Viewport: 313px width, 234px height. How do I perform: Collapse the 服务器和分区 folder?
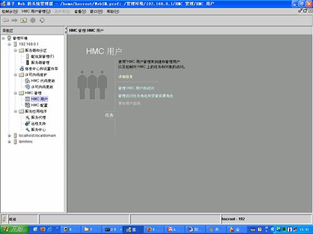[x=15, y=50]
